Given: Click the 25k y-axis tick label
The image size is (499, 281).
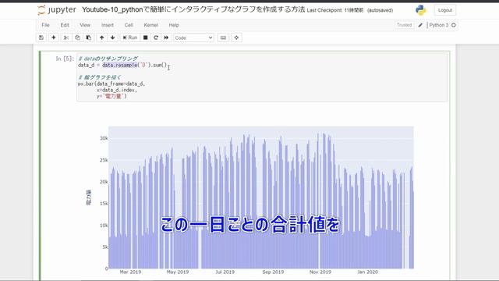Looking at the screenshot, I should click(104, 160).
